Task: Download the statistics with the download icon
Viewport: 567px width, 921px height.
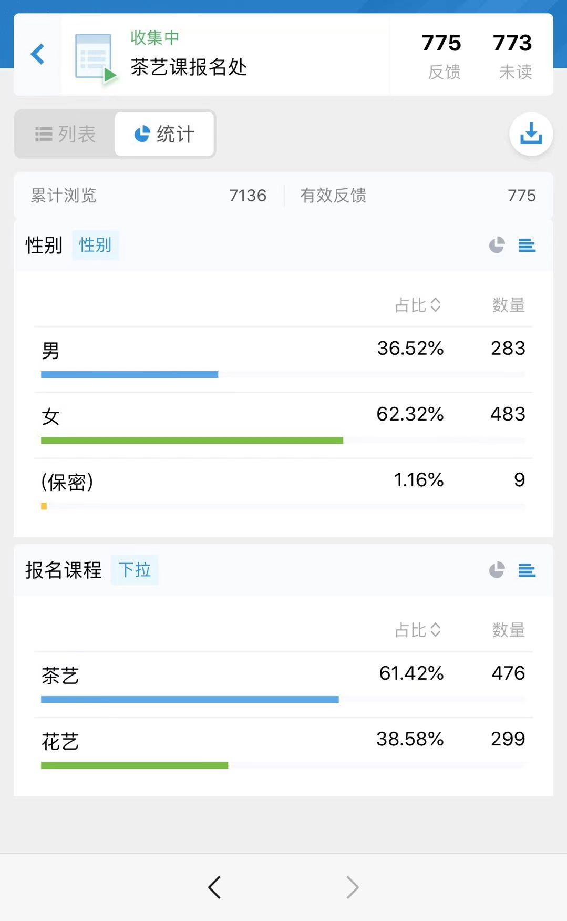Action: tap(531, 134)
